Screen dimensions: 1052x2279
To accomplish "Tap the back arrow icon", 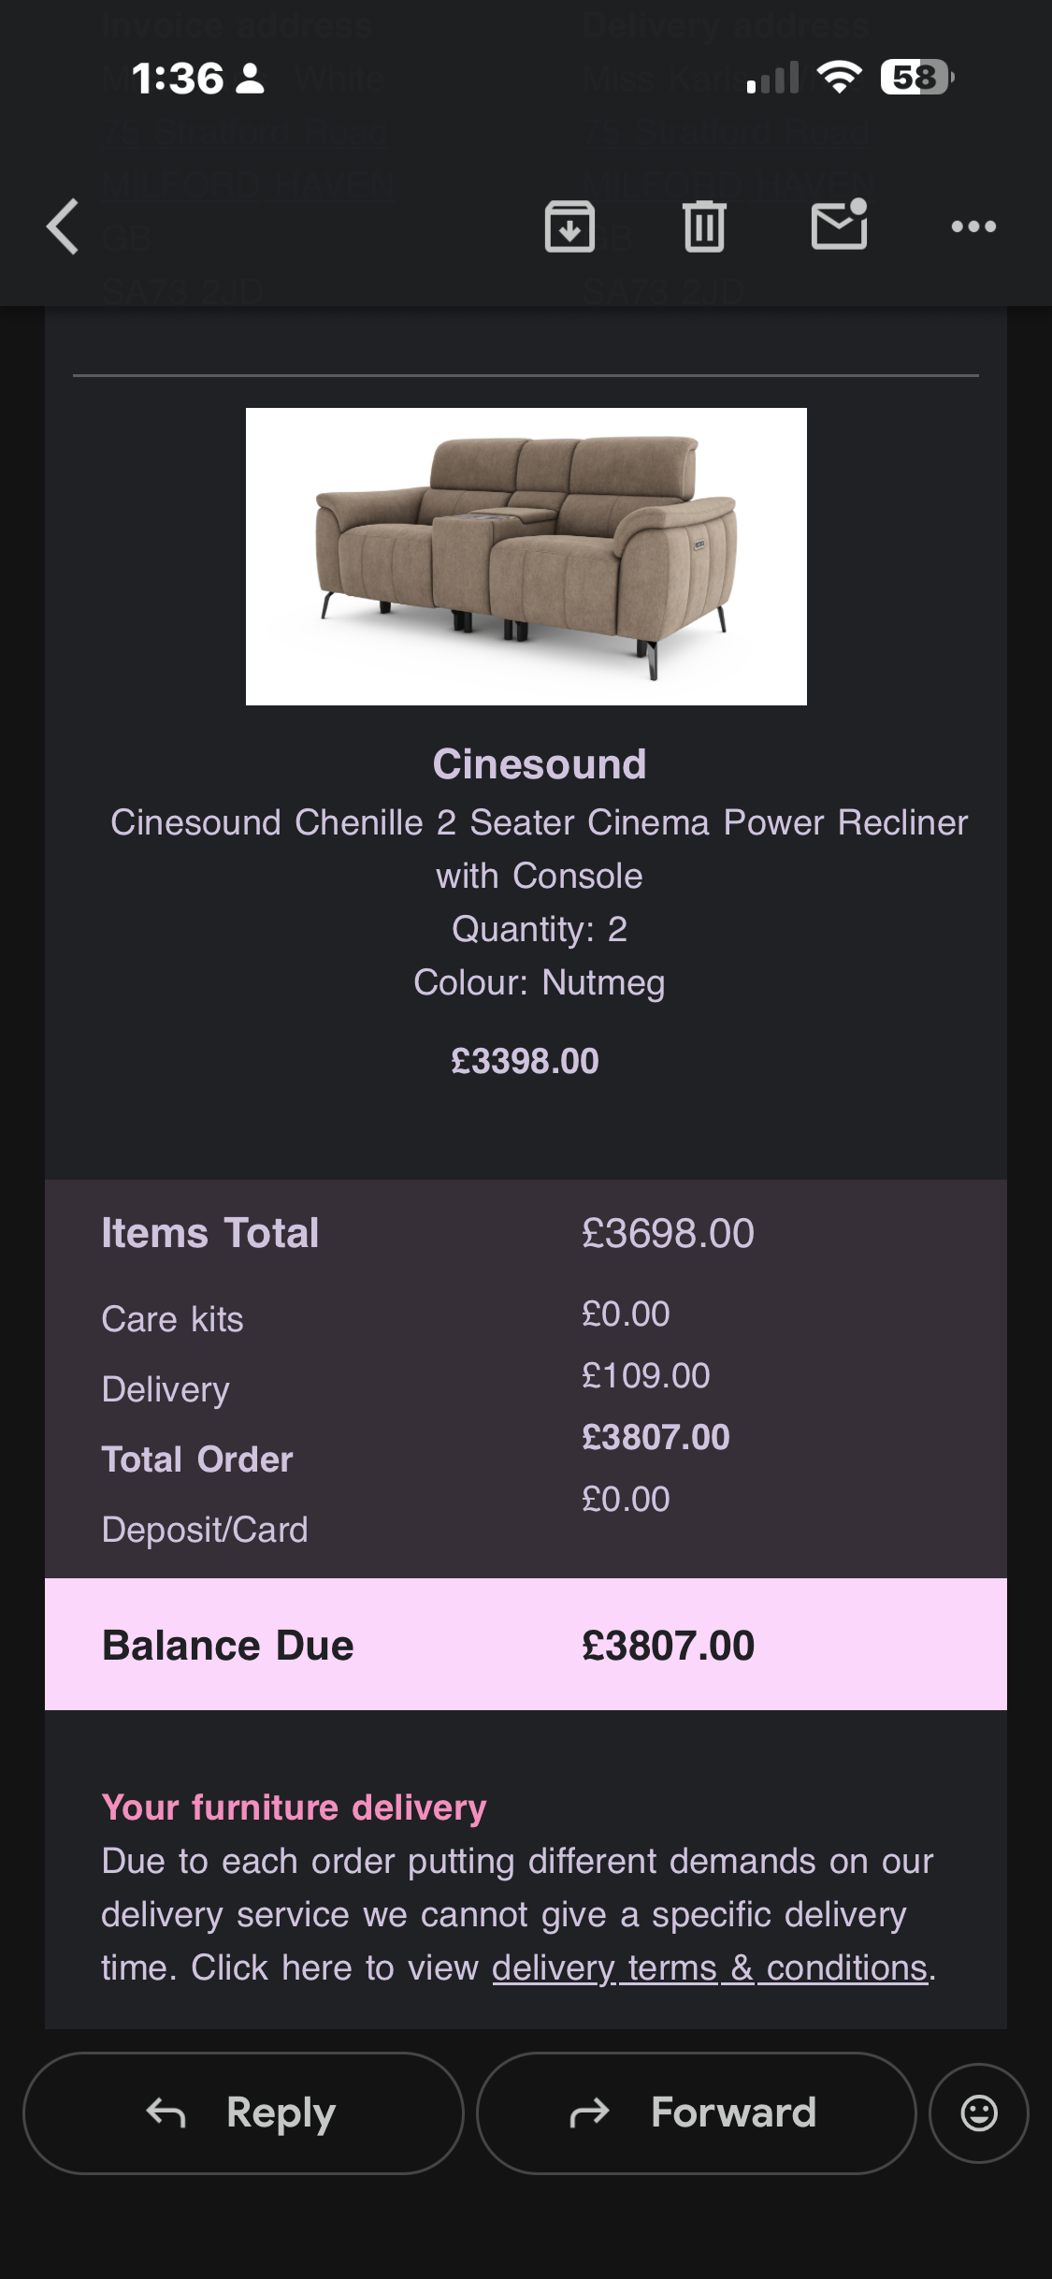I will click(x=63, y=226).
